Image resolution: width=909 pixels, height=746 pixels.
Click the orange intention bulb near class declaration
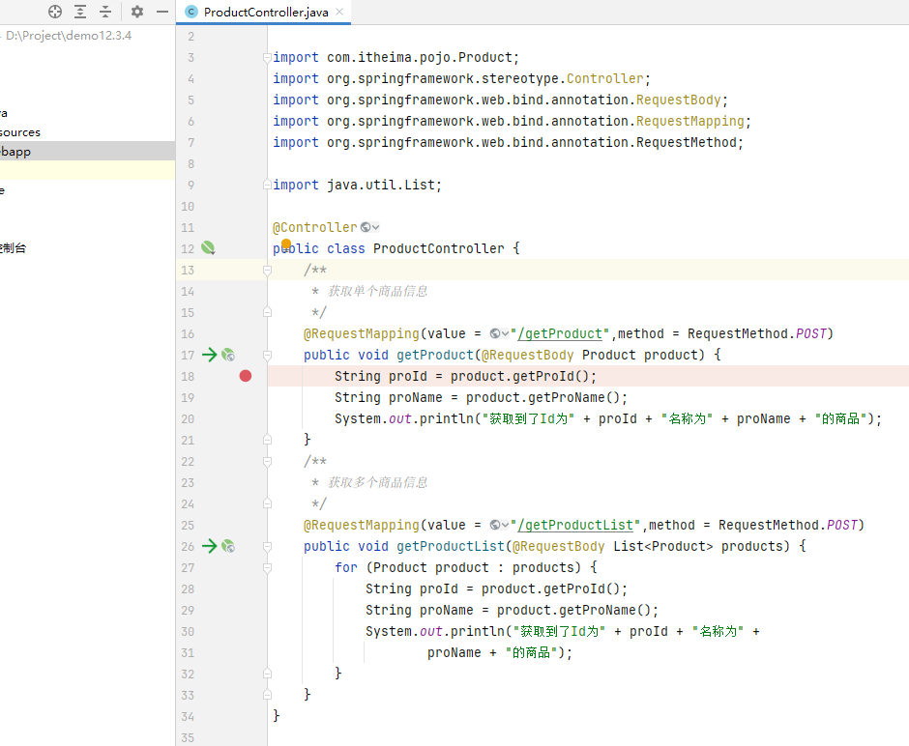286,244
